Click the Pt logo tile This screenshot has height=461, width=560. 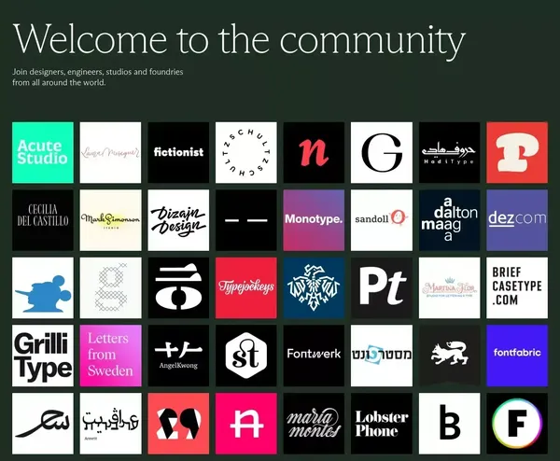click(x=382, y=287)
